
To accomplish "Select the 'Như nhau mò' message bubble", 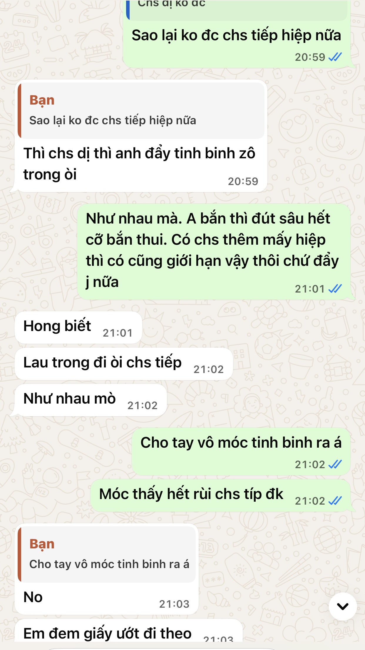I will click(91, 400).
